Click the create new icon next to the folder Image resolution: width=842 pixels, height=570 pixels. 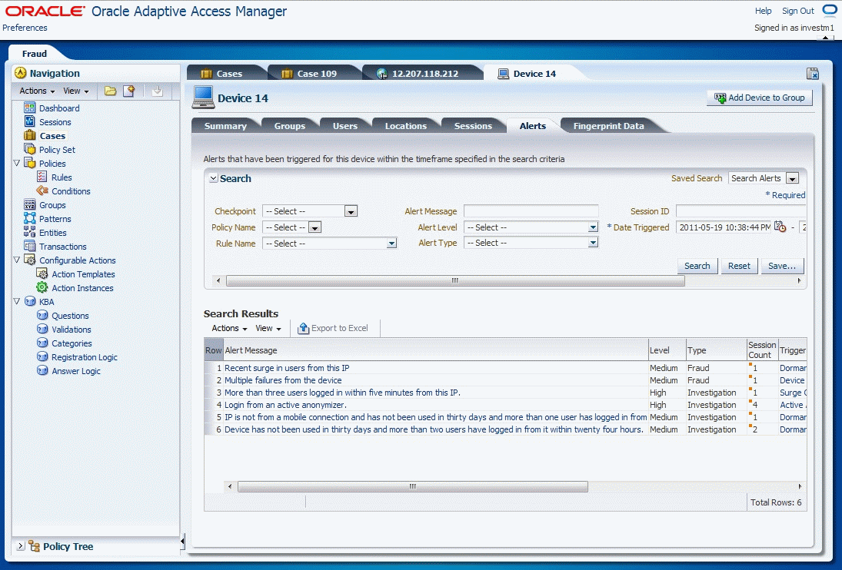coord(128,91)
